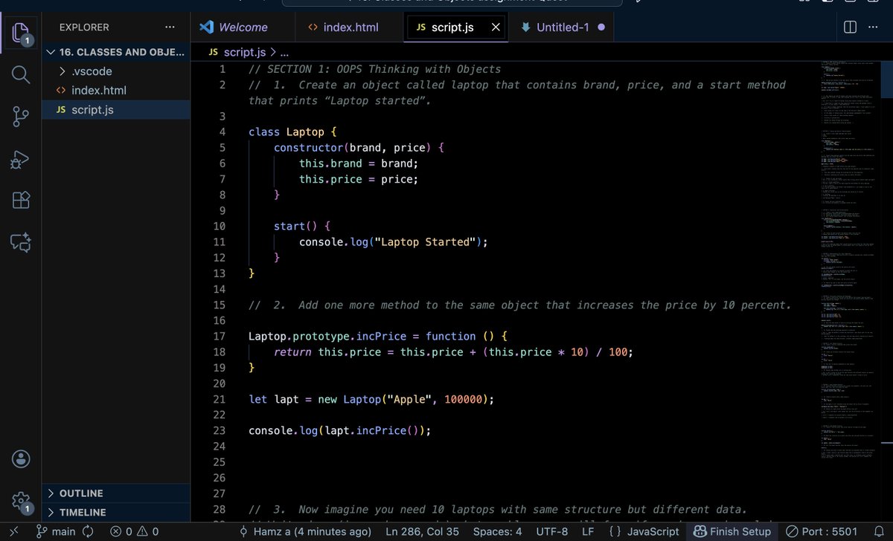Open the Source Control view icon
Screen dimensions: 893x541
point(20,117)
